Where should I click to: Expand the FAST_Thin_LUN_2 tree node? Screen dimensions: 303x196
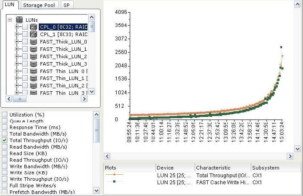(17, 86)
